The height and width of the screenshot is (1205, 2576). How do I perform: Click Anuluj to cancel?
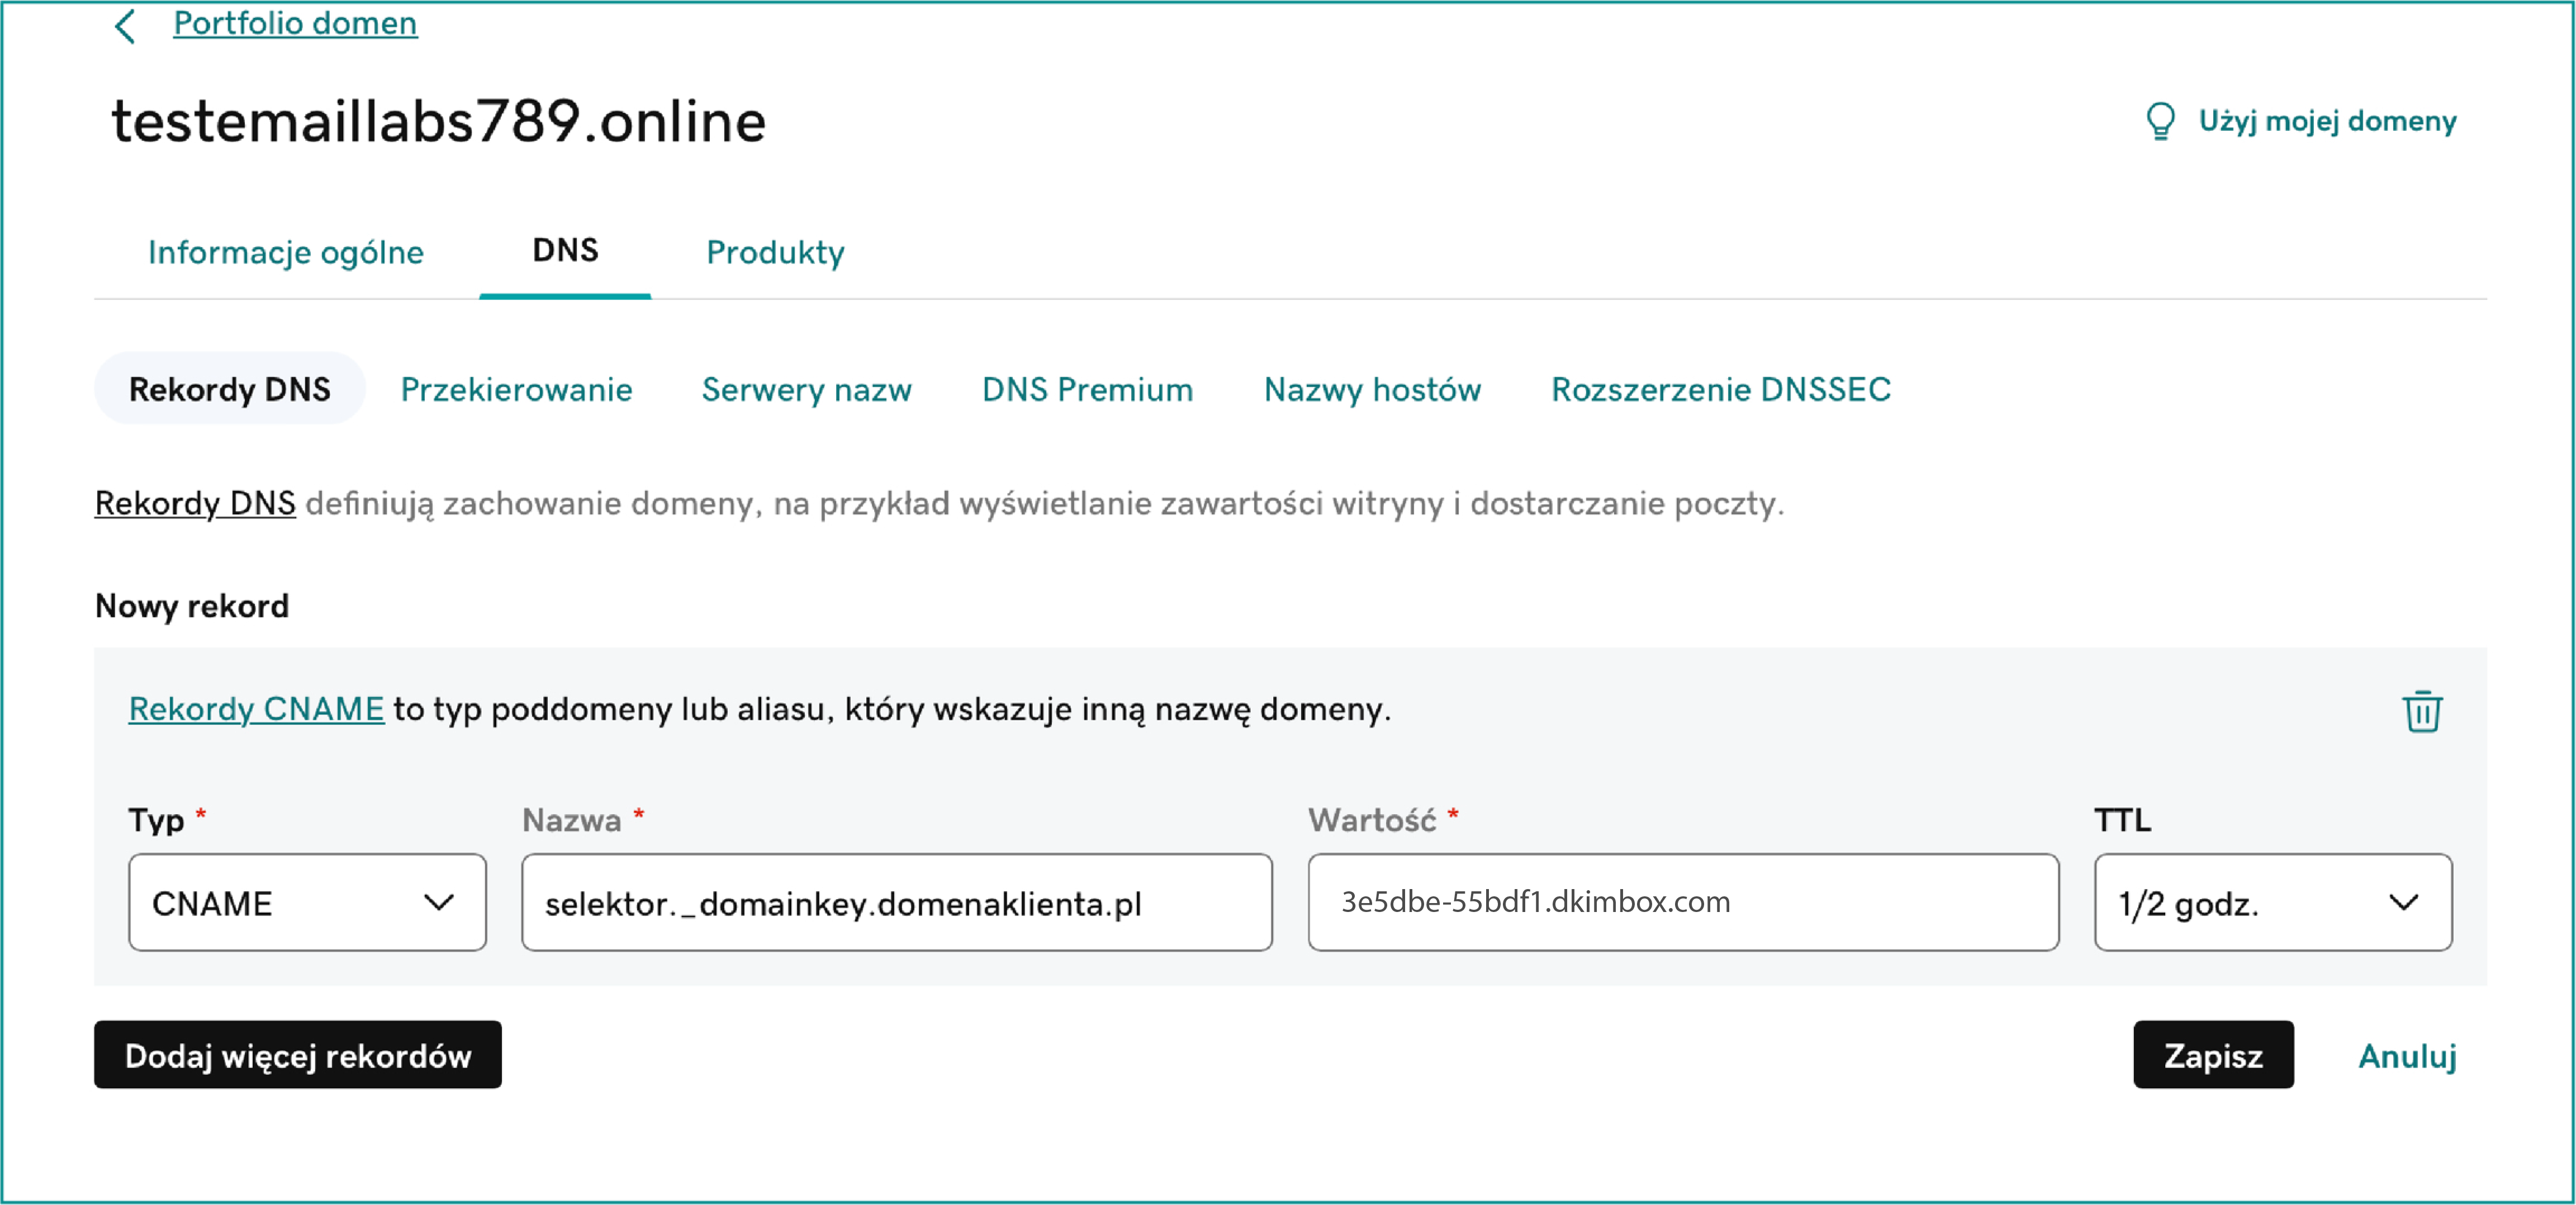tap(2406, 1055)
